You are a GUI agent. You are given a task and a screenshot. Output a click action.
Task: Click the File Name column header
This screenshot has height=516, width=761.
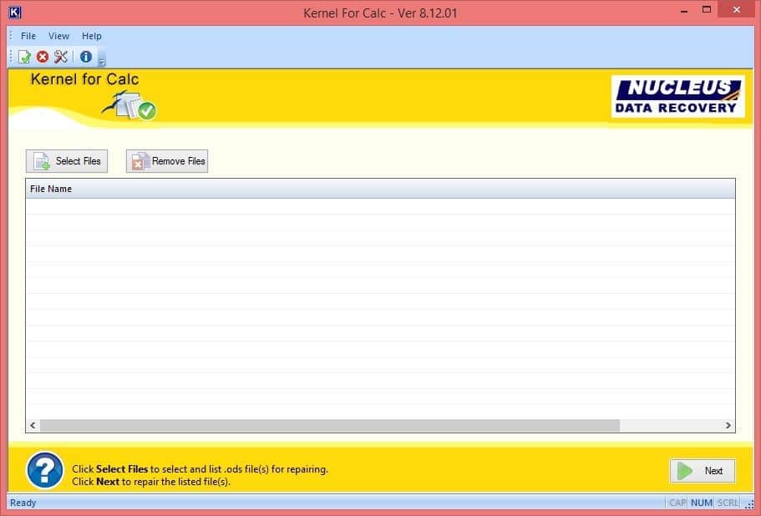(x=380, y=189)
